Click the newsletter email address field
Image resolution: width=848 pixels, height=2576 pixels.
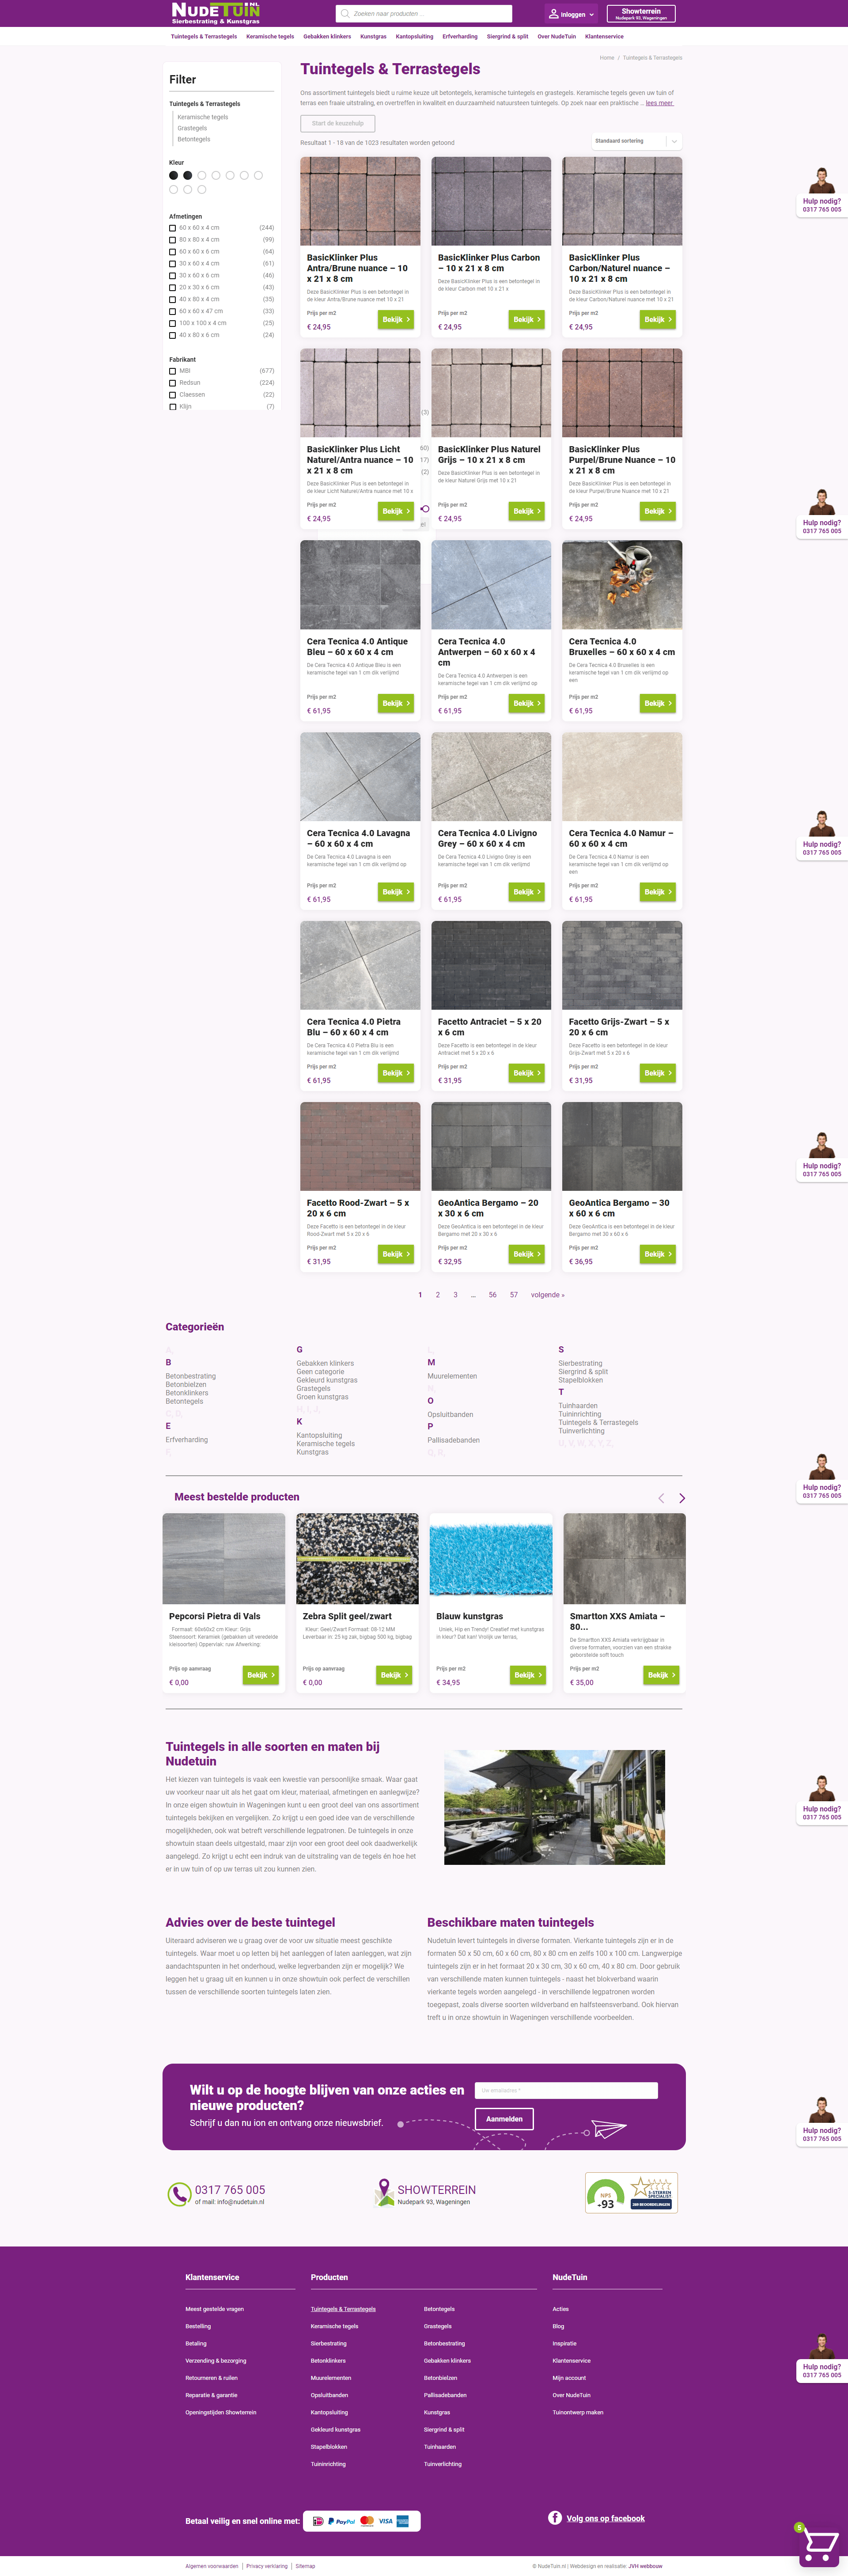click(x=567, y=2090)
